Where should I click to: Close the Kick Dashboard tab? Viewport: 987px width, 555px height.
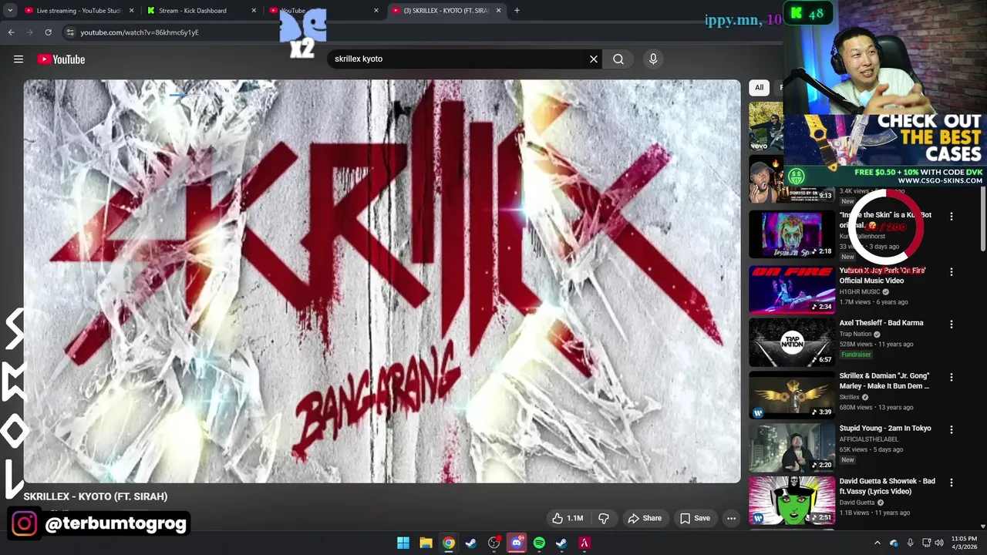tap(254, 11)
